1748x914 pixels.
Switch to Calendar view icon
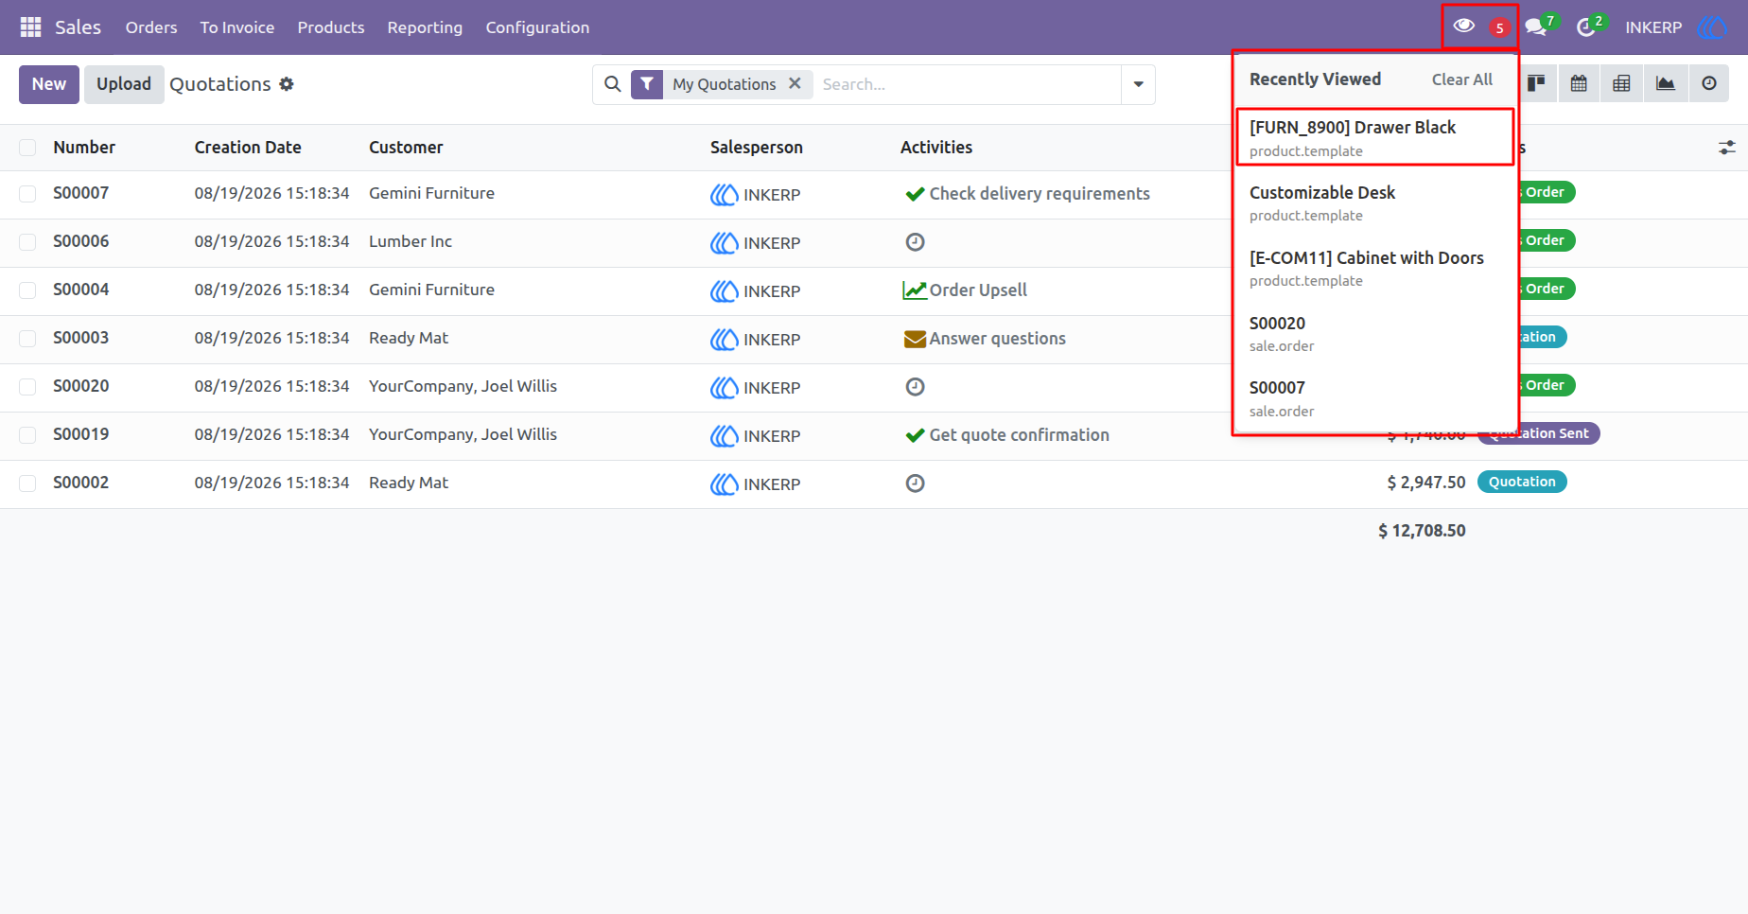click(x=1579, y=83)
